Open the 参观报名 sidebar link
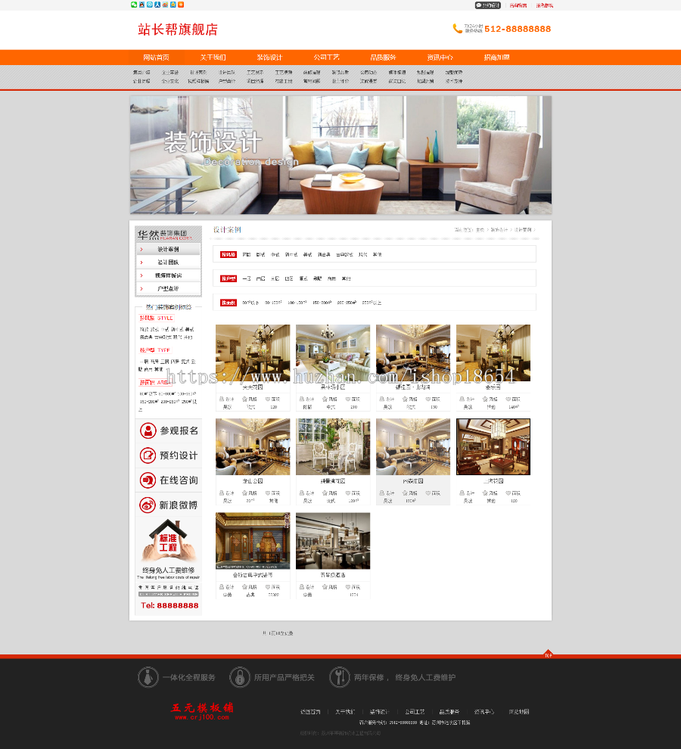Viewport: 681px width, 749px height. click(x=168, y=430)
